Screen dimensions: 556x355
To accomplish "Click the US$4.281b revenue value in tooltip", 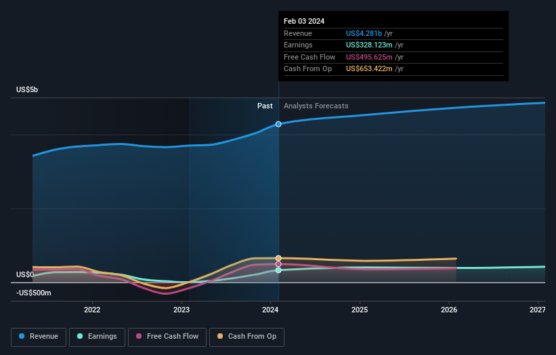I will 364,33.
